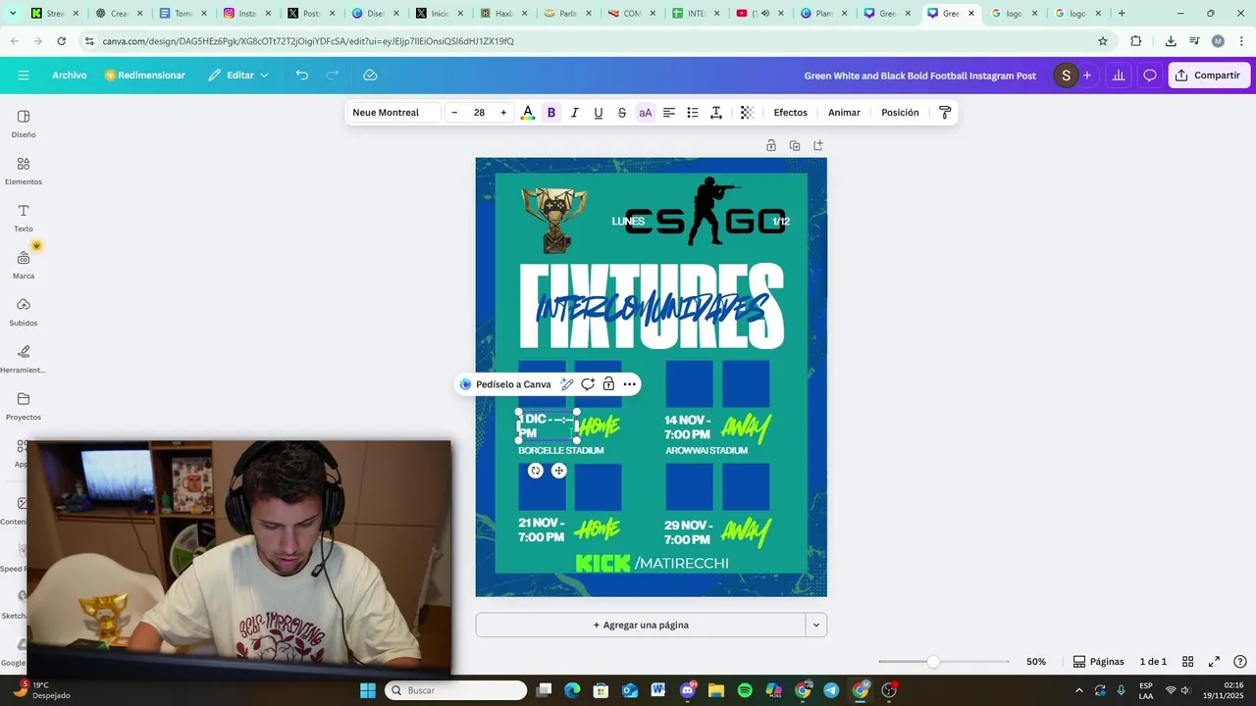Toggle italic formatting
The height and width of the screenshot is (706, 1256).
click(575, 113)
